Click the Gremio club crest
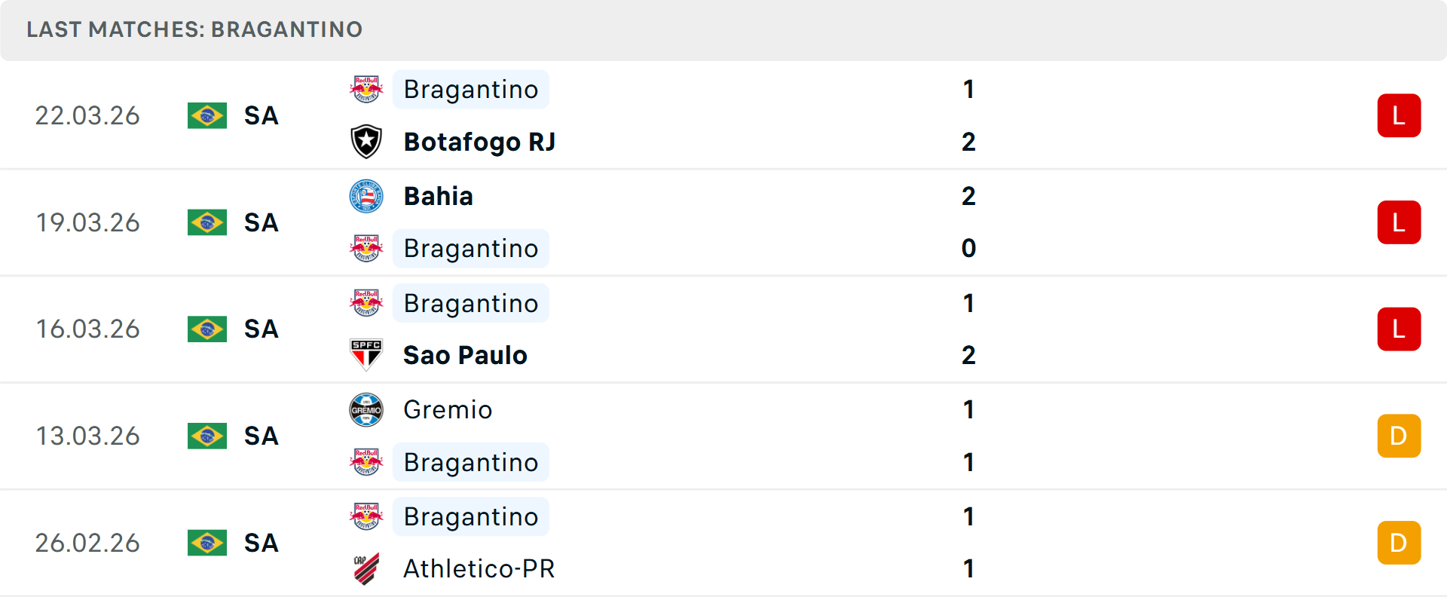 point(366,410)
